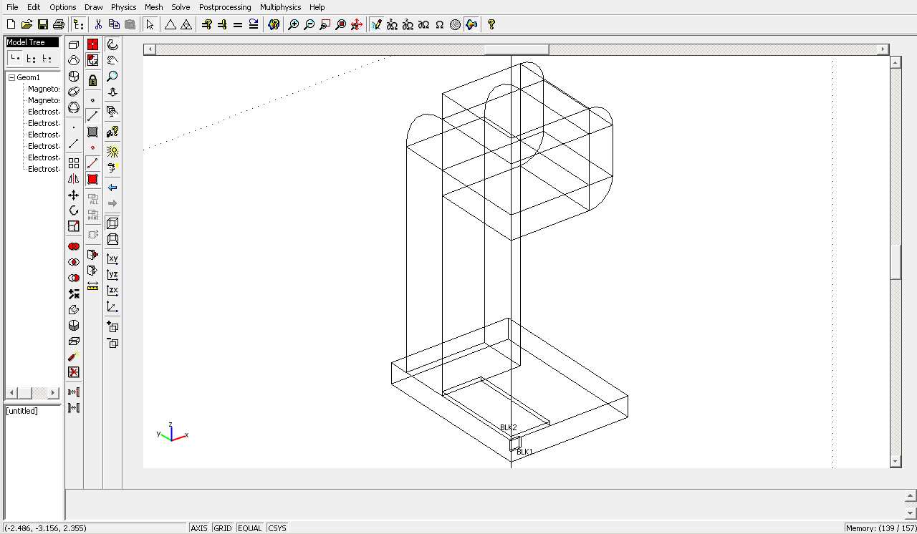Click the Initialize Mesh triangle icon
The width and height of the screenshot is (917, 534).
click(x=171, y=24)
